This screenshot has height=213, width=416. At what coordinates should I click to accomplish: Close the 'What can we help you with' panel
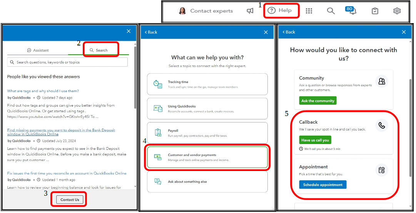coord(266,32)
